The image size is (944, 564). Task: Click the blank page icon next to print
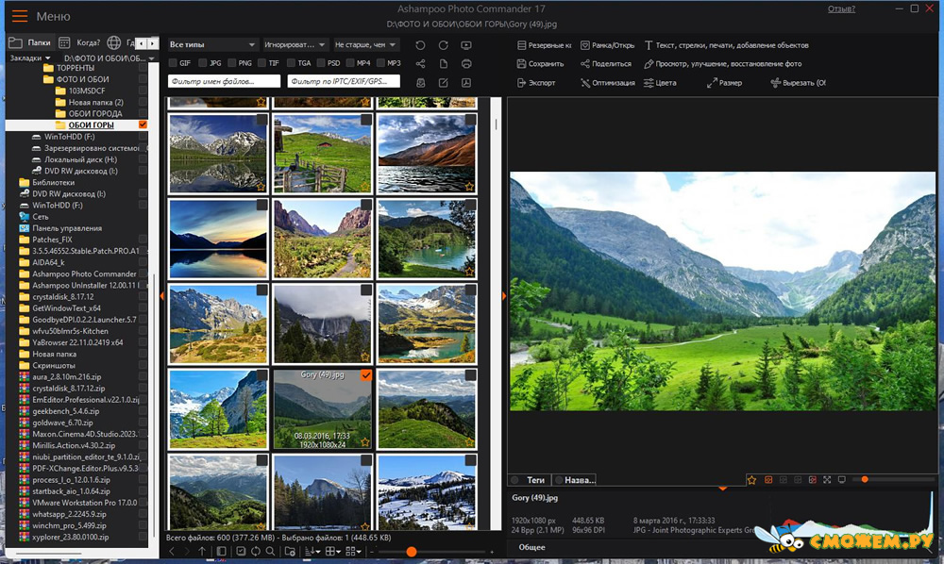coord(443,64)
